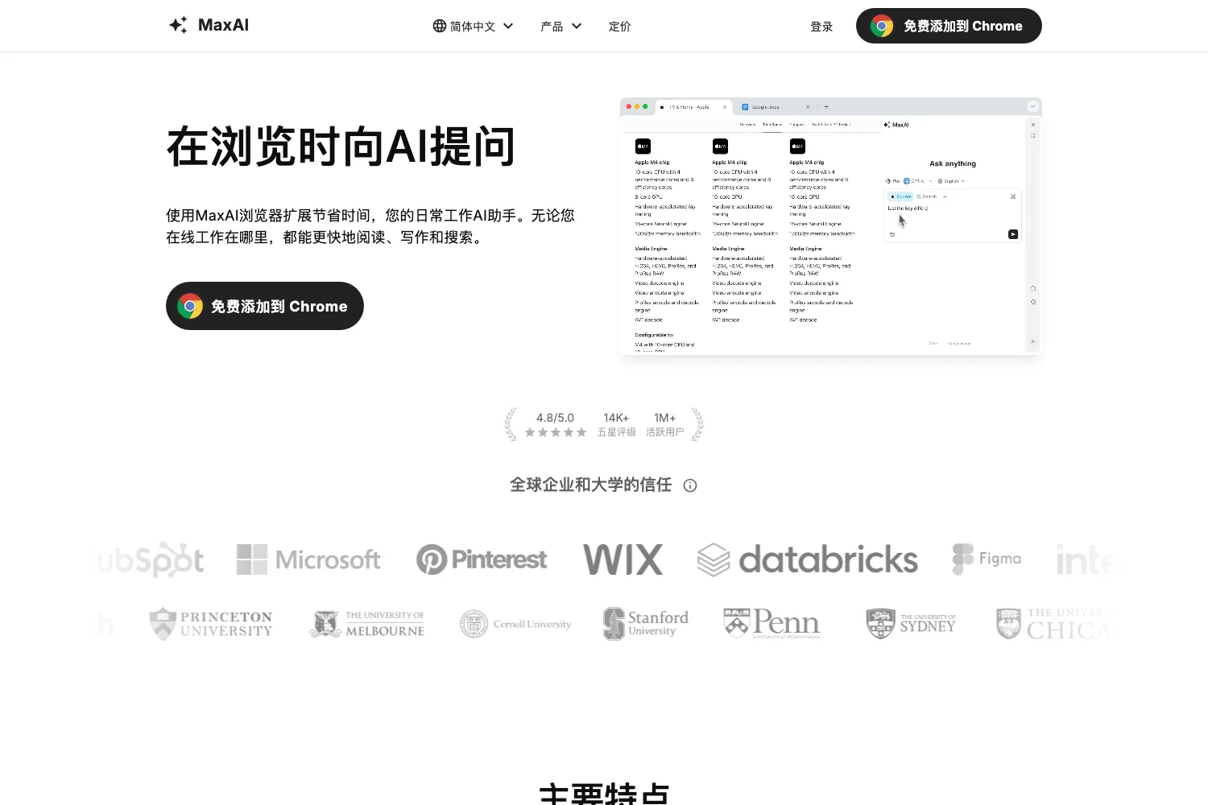Click the University of Sydney logo

tap(911, 624)
